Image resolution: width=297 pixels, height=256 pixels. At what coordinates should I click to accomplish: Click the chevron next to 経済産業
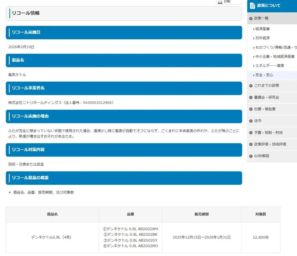pos(254,29)
